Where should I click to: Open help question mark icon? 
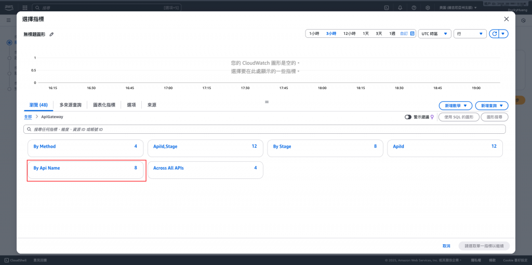414,7
